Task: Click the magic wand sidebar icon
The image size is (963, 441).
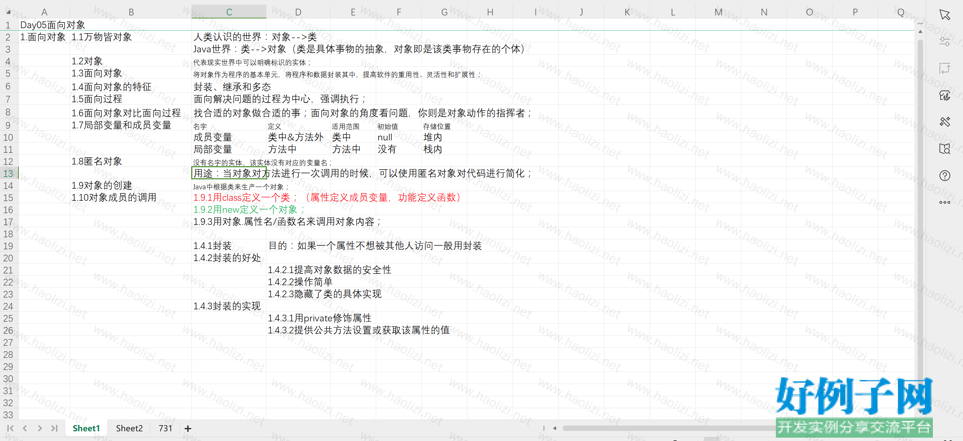Action: tap(944, 122)
